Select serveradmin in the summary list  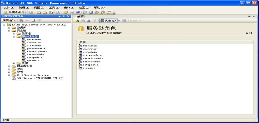pyautogui.click(x=91, y=61)
